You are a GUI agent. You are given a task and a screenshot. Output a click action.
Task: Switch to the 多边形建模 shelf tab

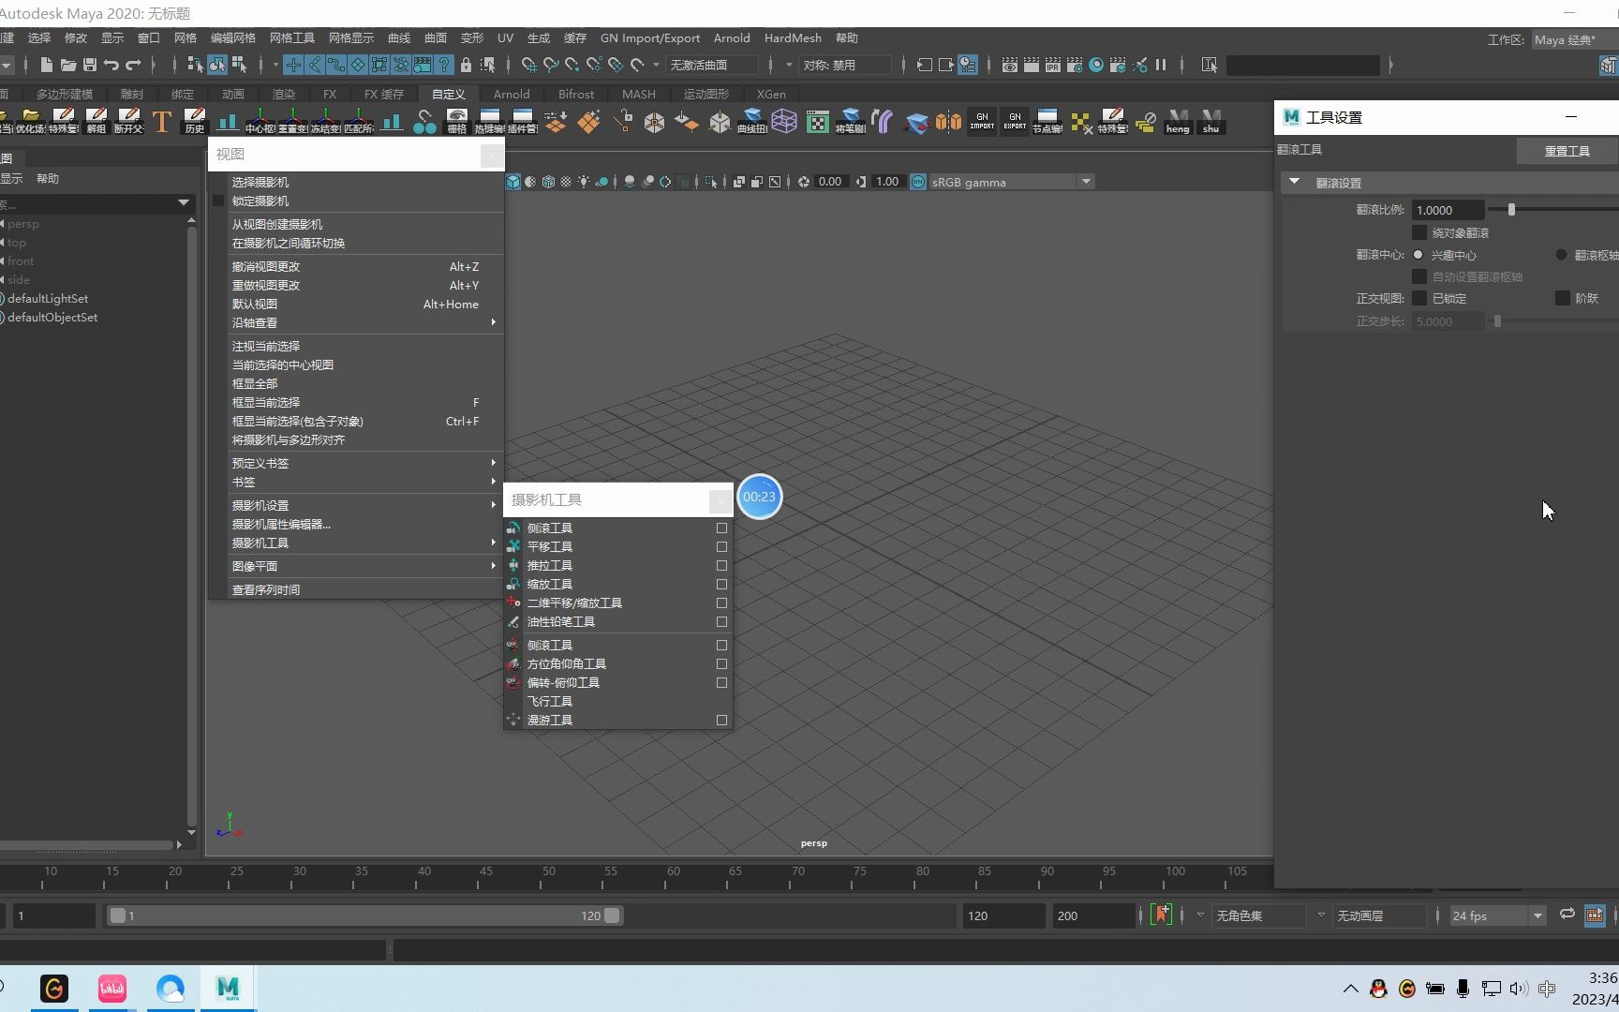[x=65, y=94]
